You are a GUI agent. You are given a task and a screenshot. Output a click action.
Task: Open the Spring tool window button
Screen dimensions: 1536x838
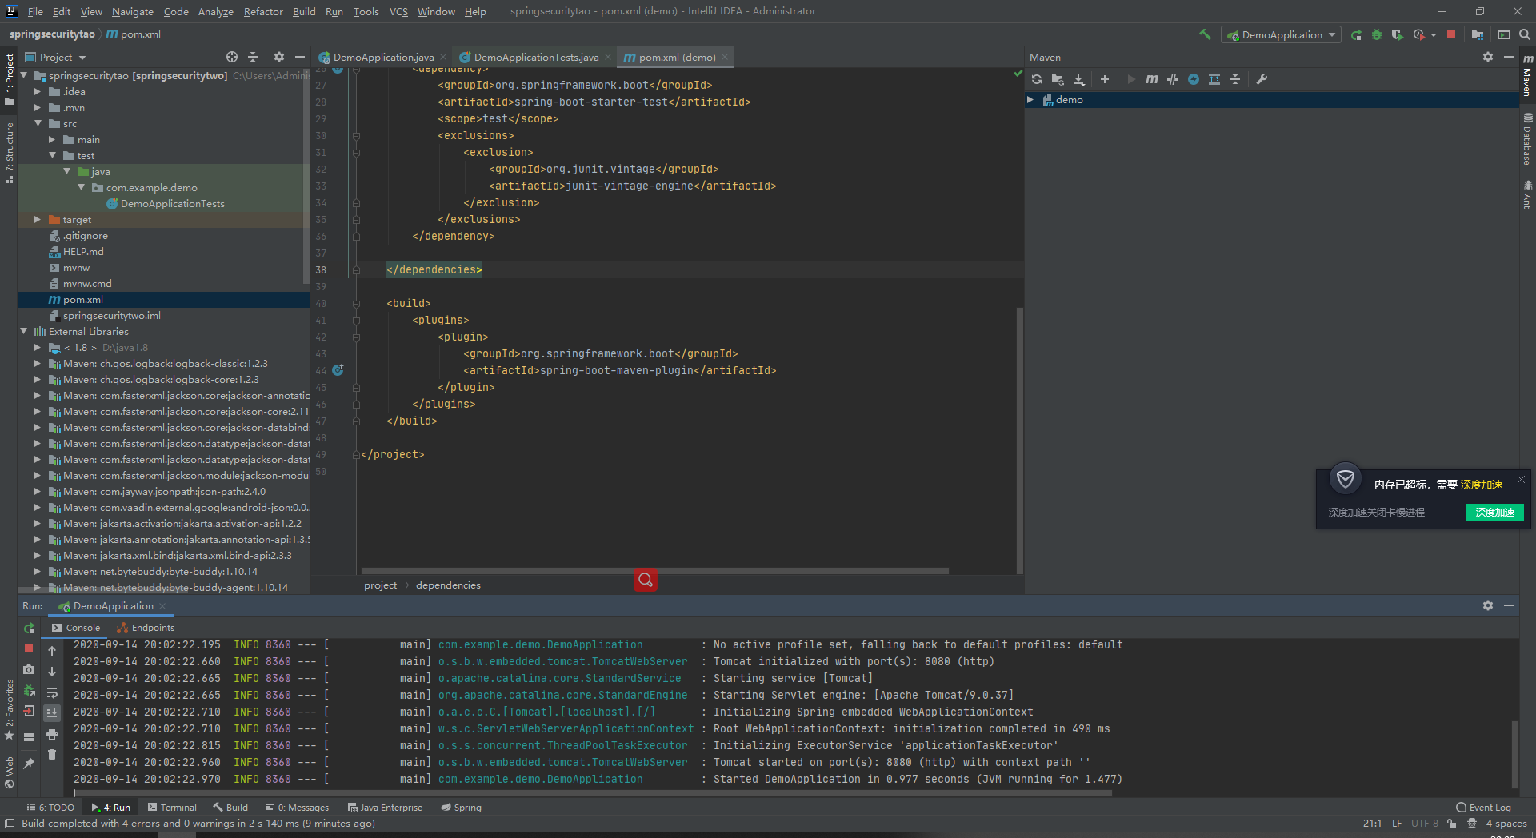tap(462, 808)
